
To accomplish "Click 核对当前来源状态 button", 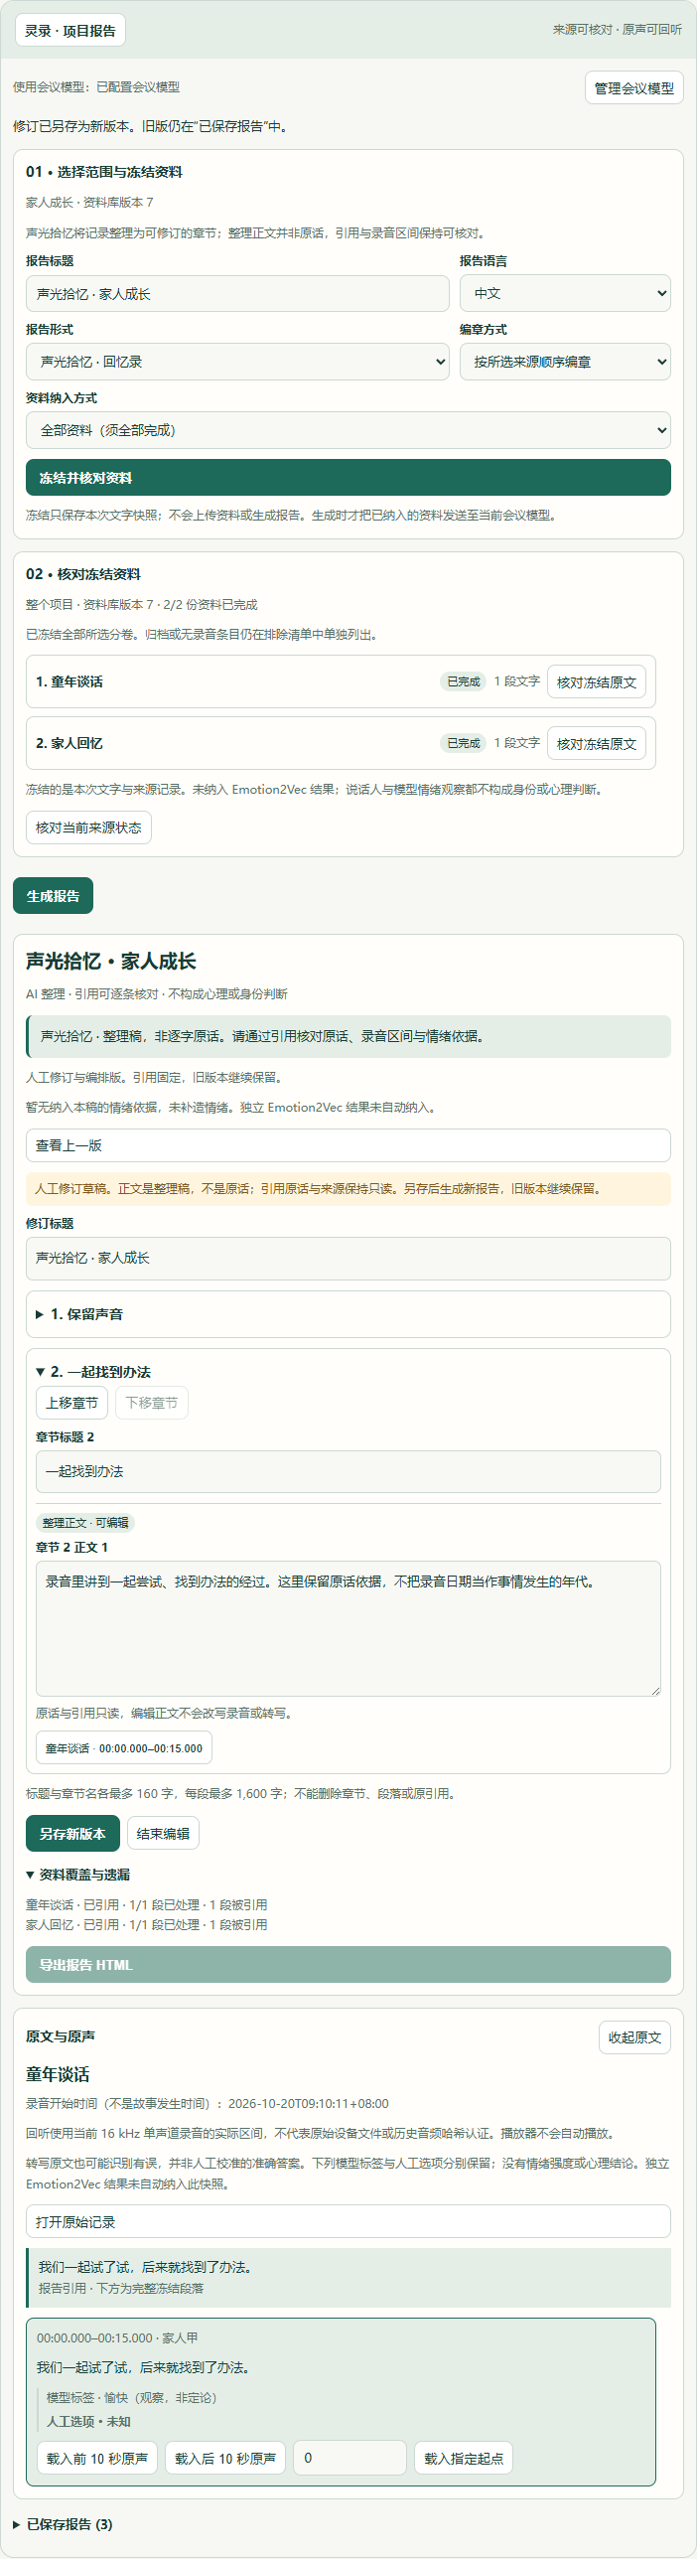I will pos(88,828).
